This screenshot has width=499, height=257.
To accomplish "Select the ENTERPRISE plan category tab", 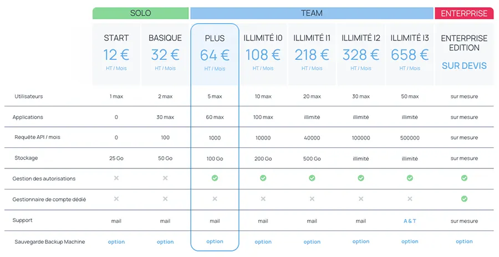I will (464, 13).
